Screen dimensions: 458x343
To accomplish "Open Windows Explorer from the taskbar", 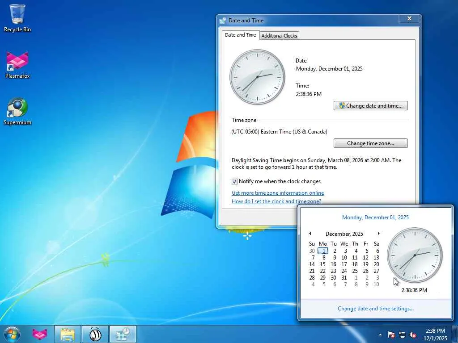I will [x=68, y=334].
